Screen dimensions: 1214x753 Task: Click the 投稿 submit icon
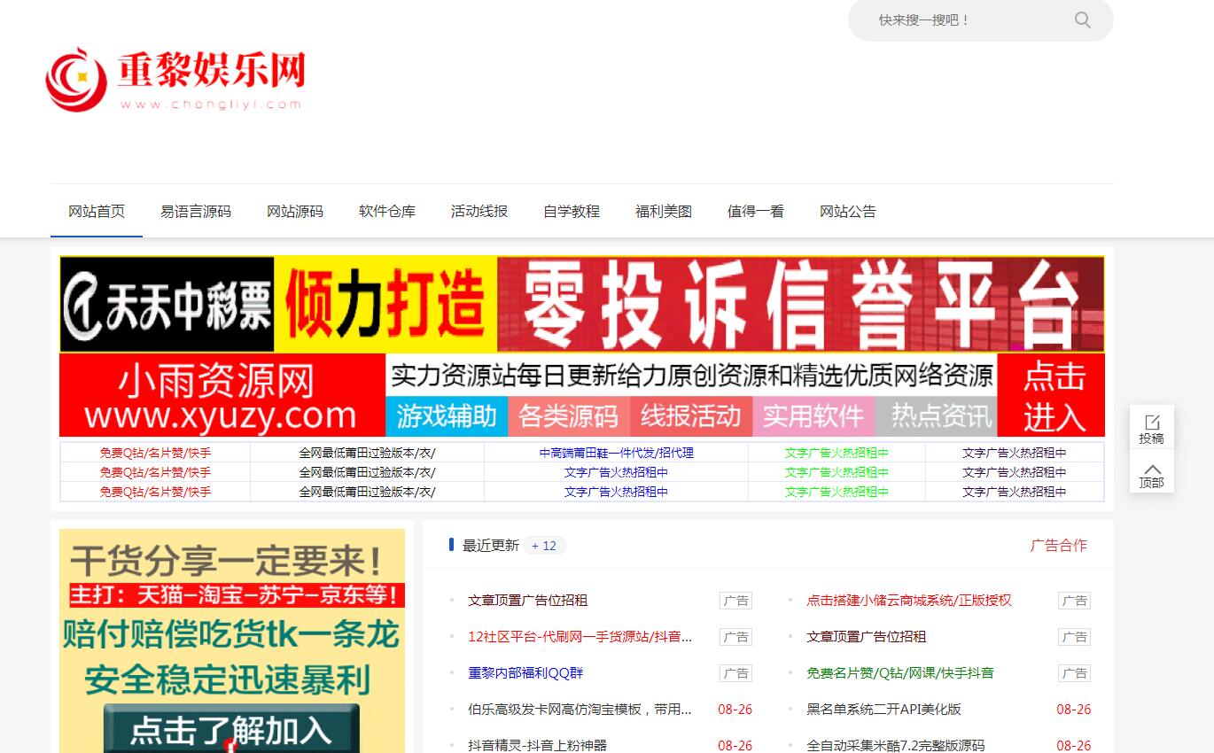[x=1151, y=429]
